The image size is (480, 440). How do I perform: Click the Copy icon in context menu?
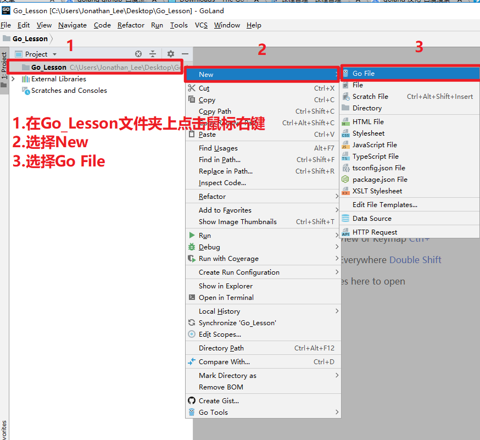point(192,99)
